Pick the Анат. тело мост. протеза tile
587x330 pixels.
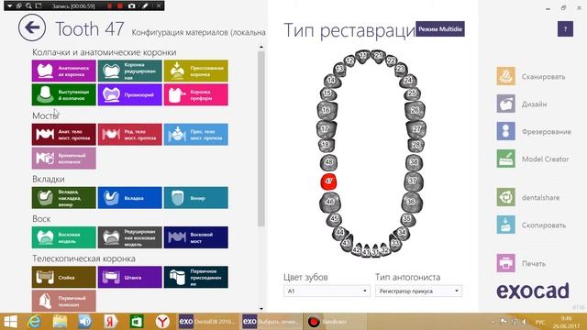pos(64,135)
